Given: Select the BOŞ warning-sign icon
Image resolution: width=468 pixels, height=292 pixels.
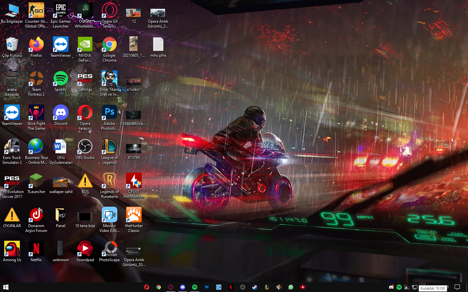Looking at the screenshot, I should 85,184.
